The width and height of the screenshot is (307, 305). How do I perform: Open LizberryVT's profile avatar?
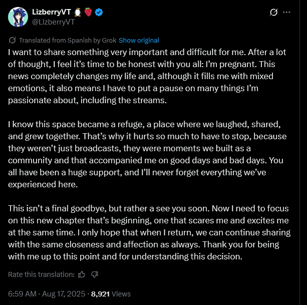pos(18,17)
